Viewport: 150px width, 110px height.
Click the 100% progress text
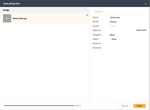click(x=78, y=106)
